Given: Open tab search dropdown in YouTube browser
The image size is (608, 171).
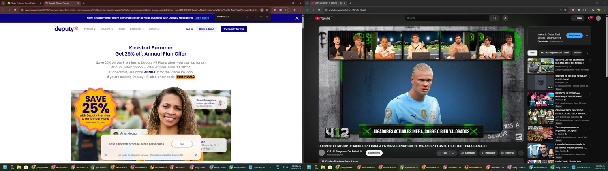Looking at the screenshot, I should tap(307, 3).
